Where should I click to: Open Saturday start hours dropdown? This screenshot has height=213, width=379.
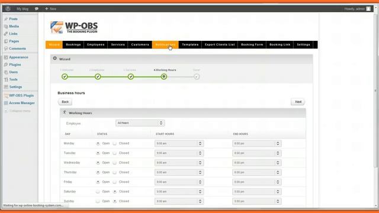(x=179, y=192)
